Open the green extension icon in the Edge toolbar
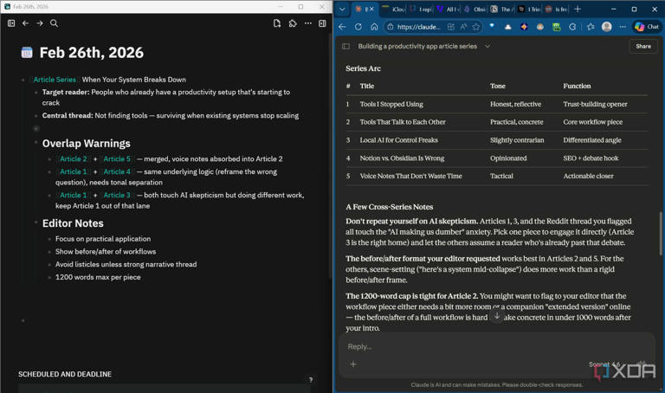 pyautogui.click(x=557, y=27)
